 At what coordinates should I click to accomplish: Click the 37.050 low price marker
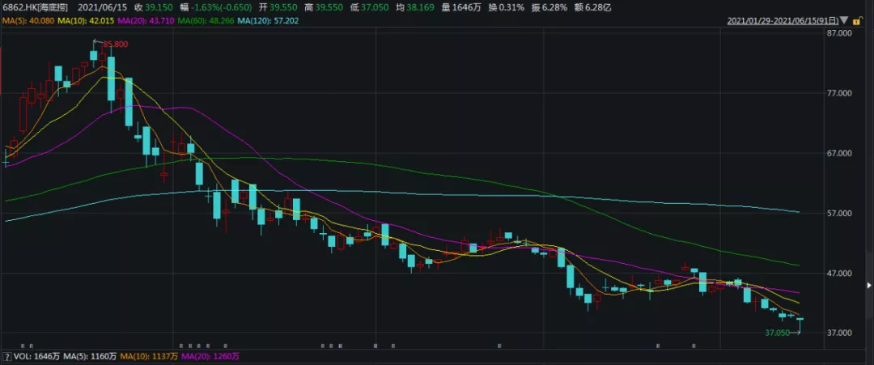click(x=777, y=333)
